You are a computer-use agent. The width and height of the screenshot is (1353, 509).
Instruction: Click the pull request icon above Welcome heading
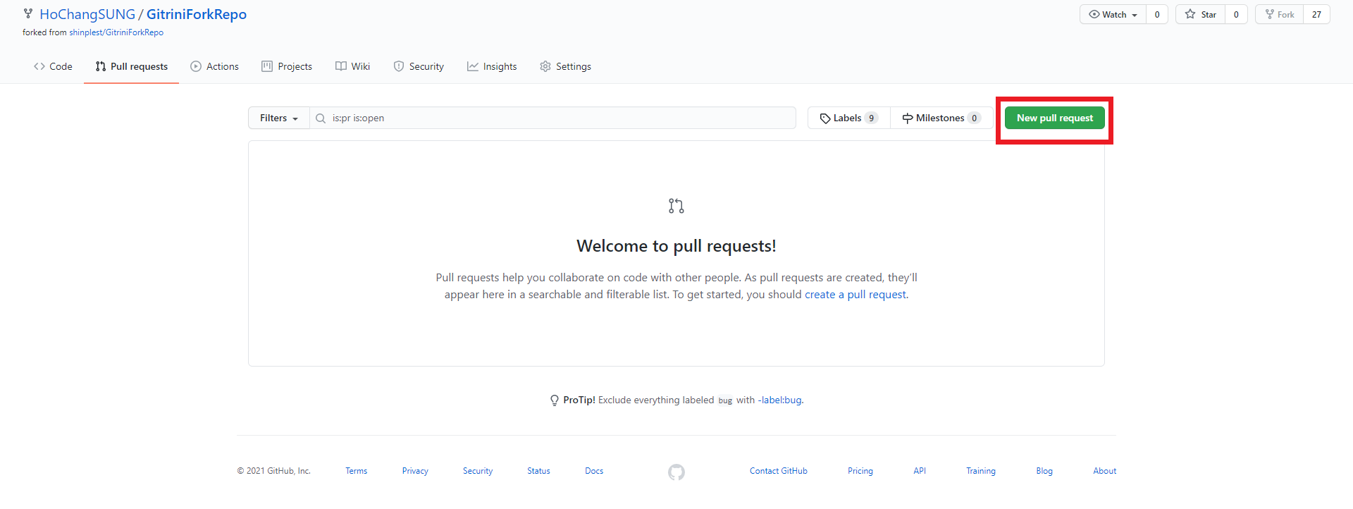(676, 206)
